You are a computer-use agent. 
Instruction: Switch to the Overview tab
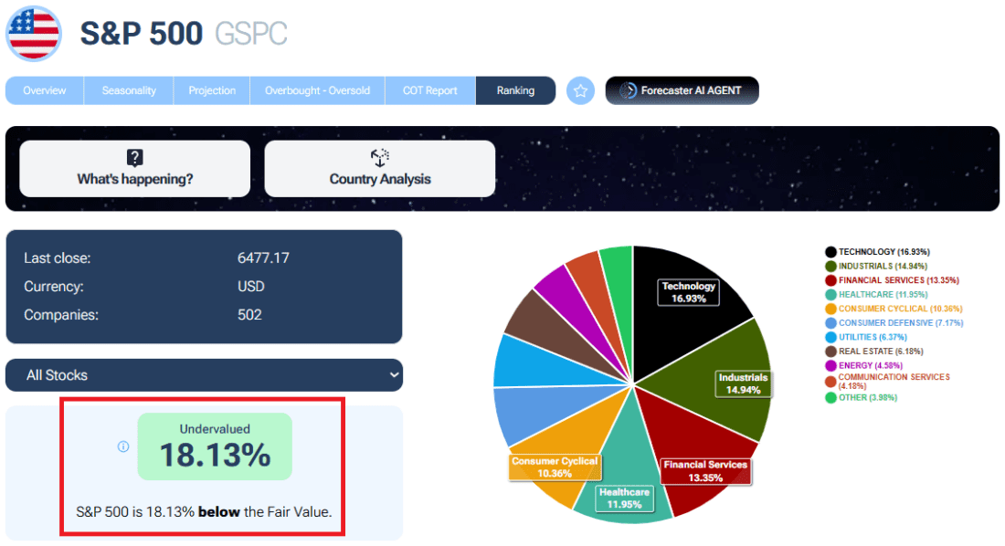(x=45, y=90)
